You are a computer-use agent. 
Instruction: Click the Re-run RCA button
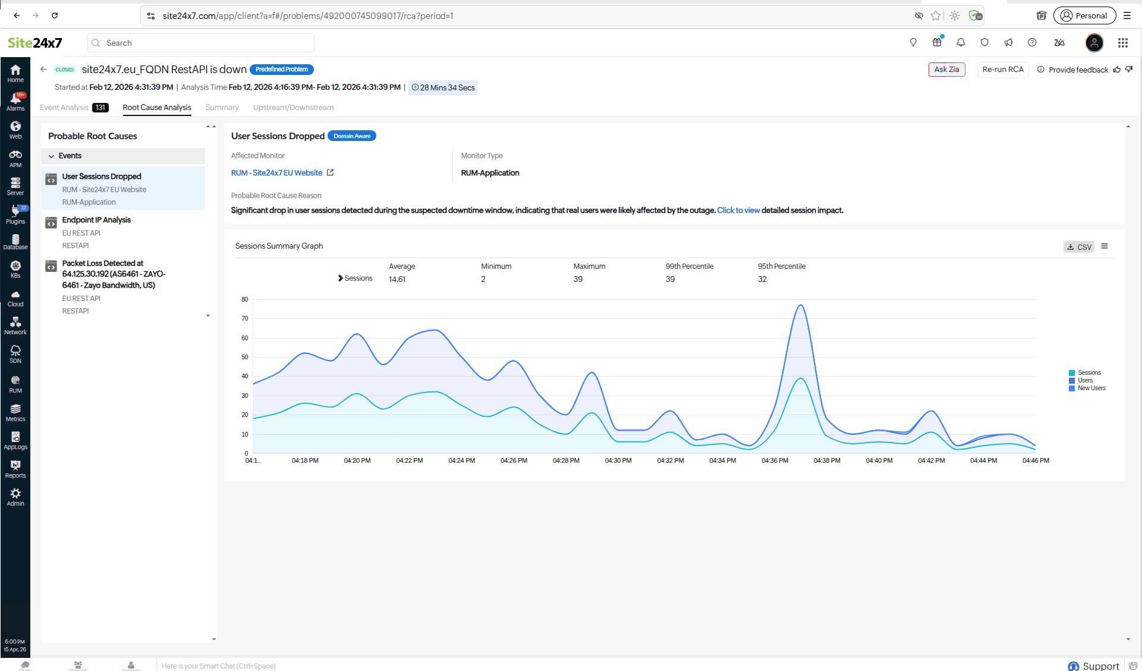coord(1003,70)
